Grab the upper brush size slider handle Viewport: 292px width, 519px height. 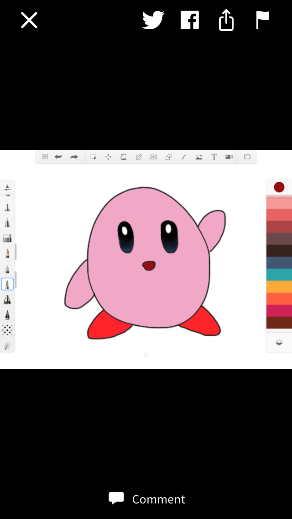coord(16,253)
